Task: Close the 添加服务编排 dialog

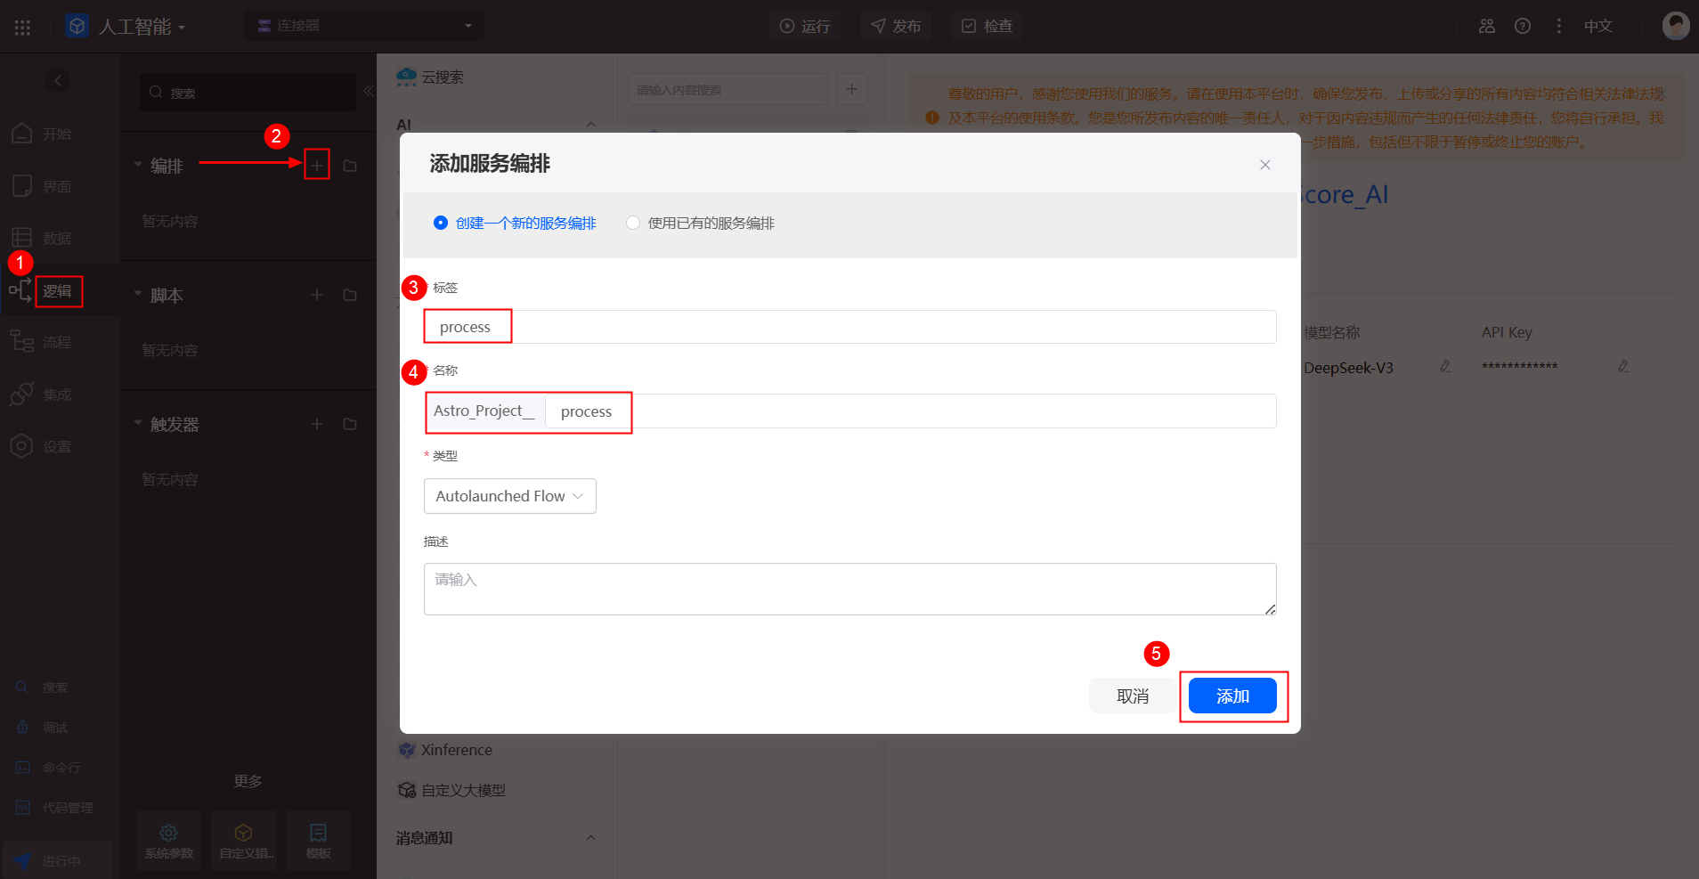Action: coord(1265,165)
